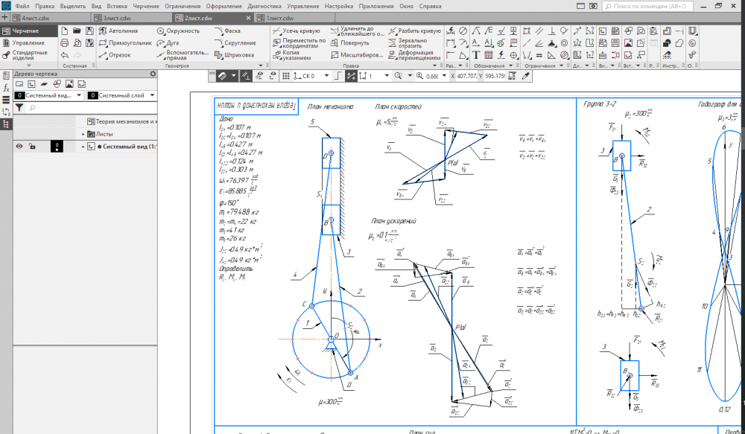The image size is (745, 434).
Task: Toggle visibility eye of Системный вид
Action: 19,147
